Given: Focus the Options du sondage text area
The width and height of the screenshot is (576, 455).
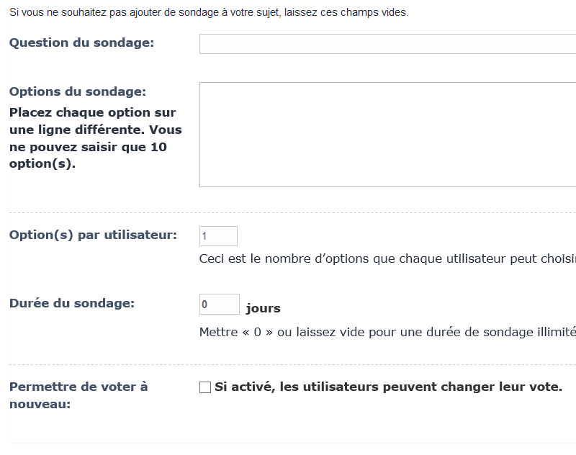Looking at the screenshot, I should pyautogui.click(x=387, y=135).
